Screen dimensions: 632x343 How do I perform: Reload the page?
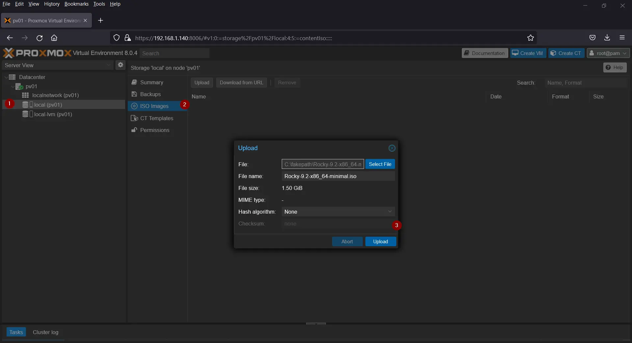[39, 38]
